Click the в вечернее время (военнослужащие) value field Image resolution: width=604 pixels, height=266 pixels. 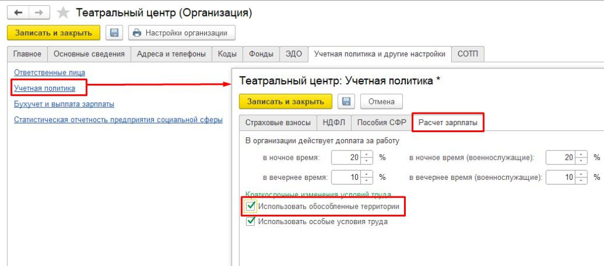coord(560,177)
